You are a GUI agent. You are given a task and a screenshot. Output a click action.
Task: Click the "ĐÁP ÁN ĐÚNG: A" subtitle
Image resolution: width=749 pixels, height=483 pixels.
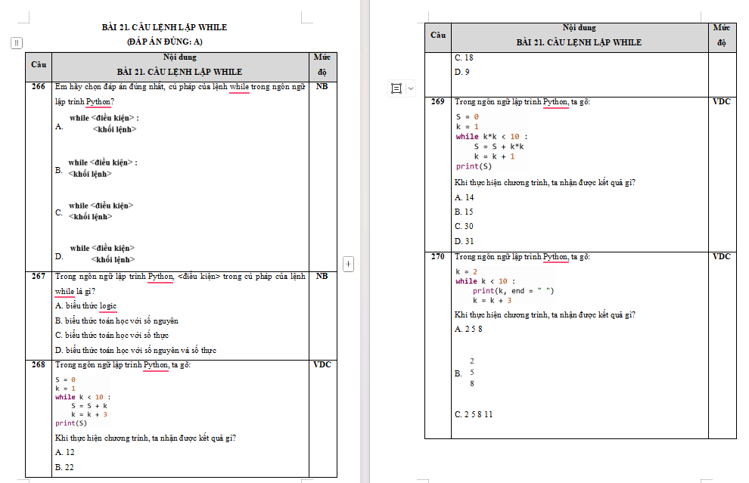[x=164, y=42]
